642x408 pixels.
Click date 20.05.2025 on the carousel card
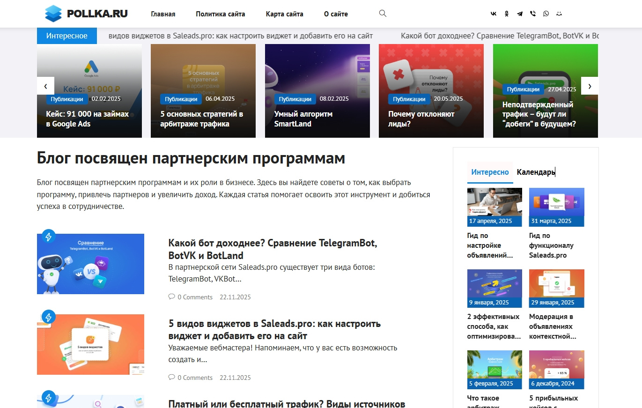448,99
